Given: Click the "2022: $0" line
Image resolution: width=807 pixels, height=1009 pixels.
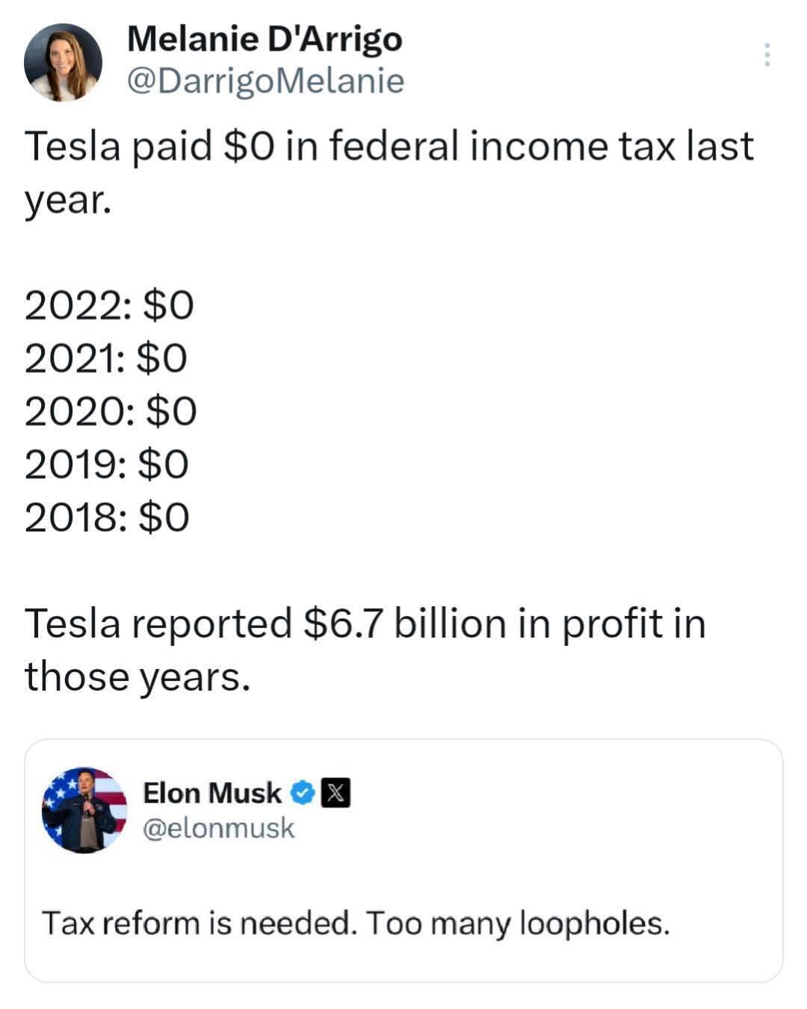Looking at the screenshot, I should (x=109, y=306).
